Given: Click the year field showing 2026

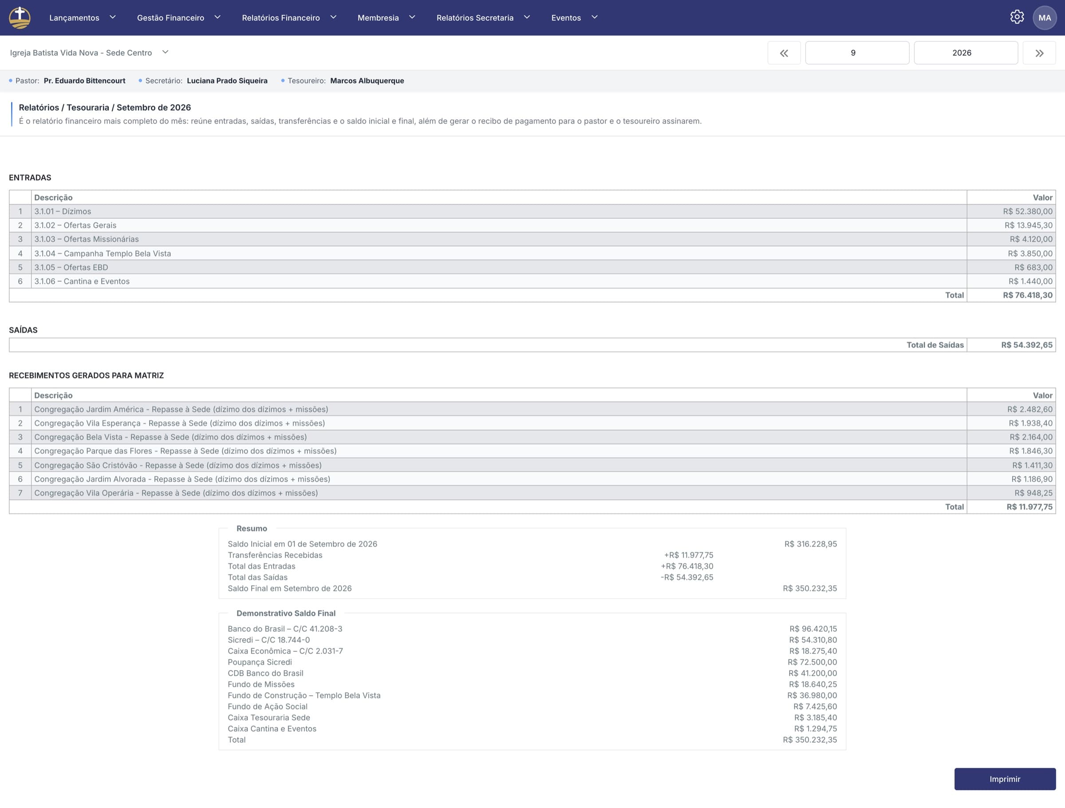Looking at the screenshot, I should tap(966, 53).
